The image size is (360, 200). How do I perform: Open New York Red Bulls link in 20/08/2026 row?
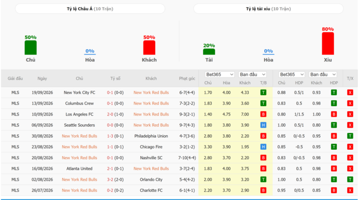79,158
